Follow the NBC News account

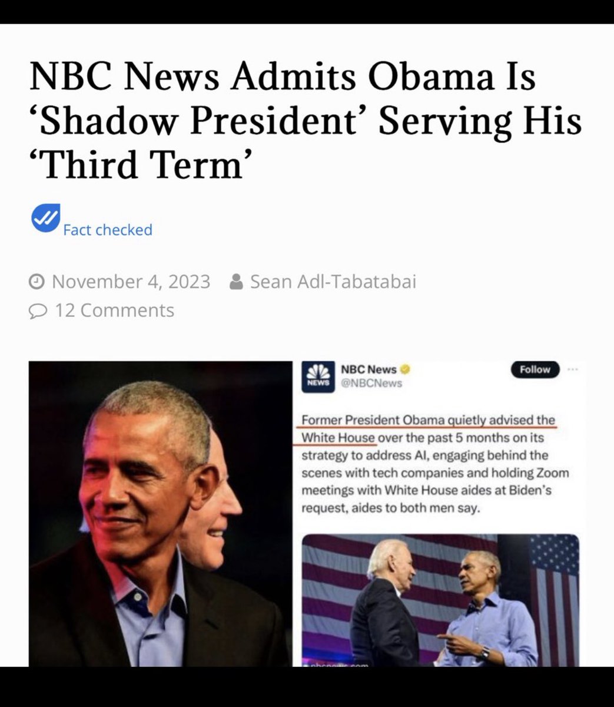(x=535, y=369)
